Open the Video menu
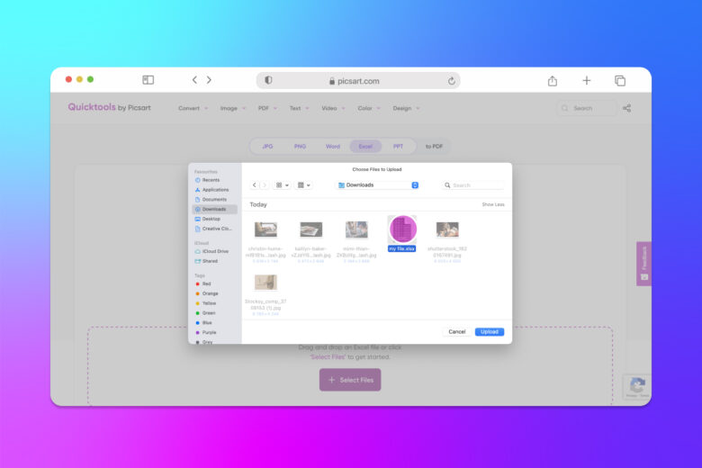 pos(333,108)
